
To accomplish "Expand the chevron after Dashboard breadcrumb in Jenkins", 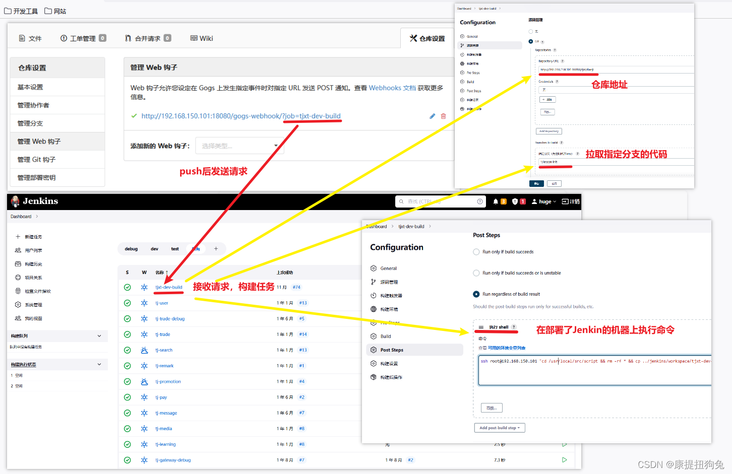I will [37, 217].
